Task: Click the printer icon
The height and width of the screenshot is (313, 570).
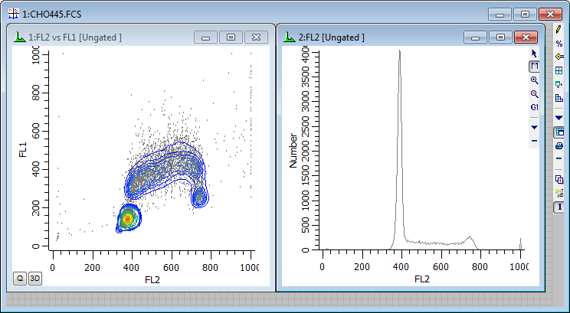Action: pyautogui.click(x=559, y=145)
